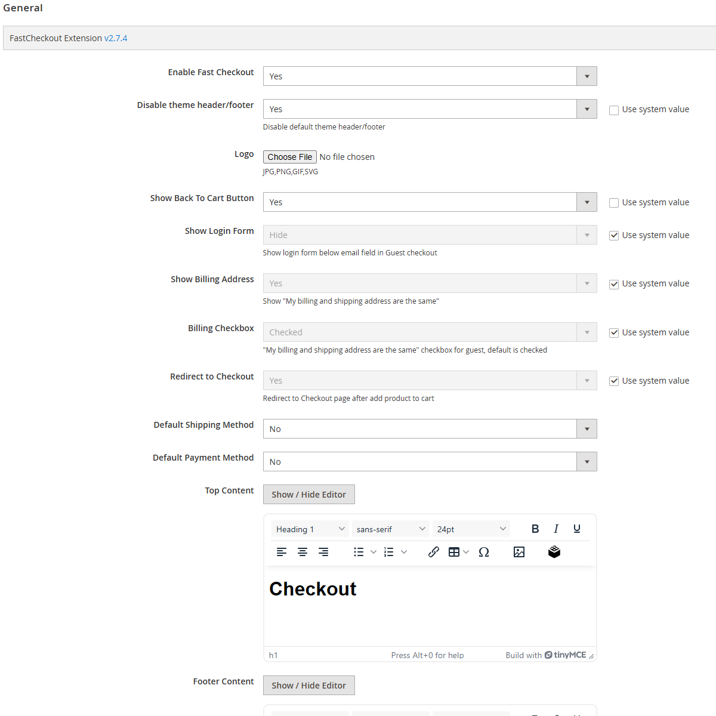716x716 pixels.
Task: Toggle system value for Show Back To Cart
Action: tap(613, 203)
